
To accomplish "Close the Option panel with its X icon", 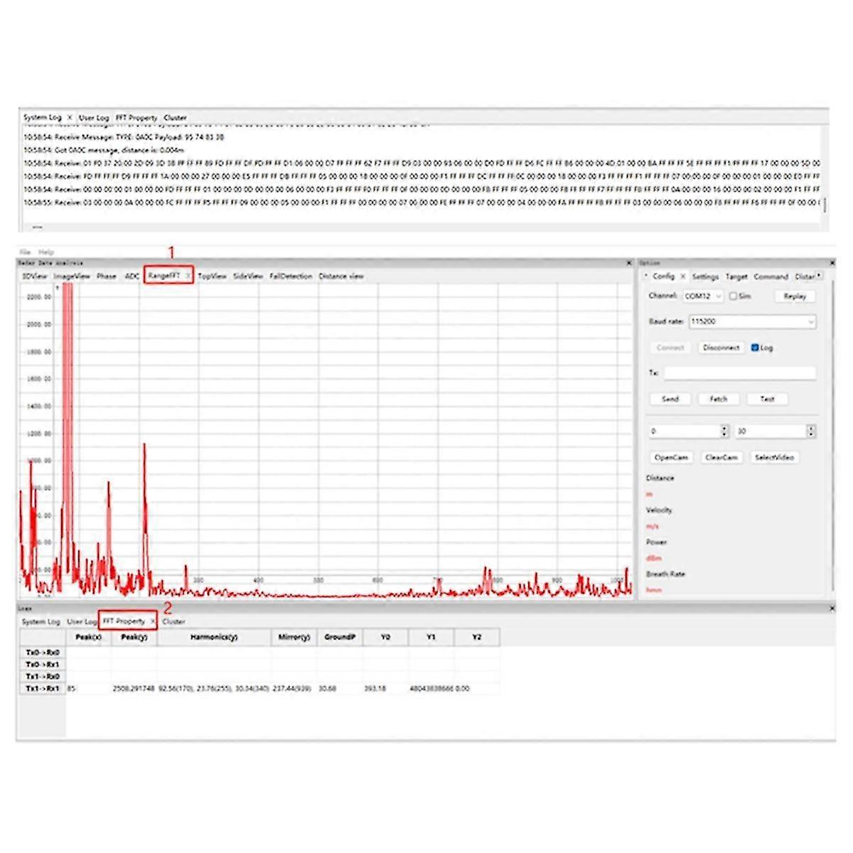I will point(832,263).
